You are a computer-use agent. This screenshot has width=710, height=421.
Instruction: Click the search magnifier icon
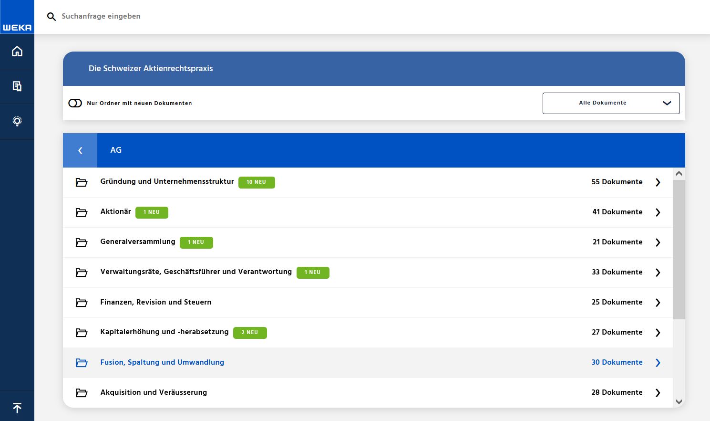tap(51, 17)
